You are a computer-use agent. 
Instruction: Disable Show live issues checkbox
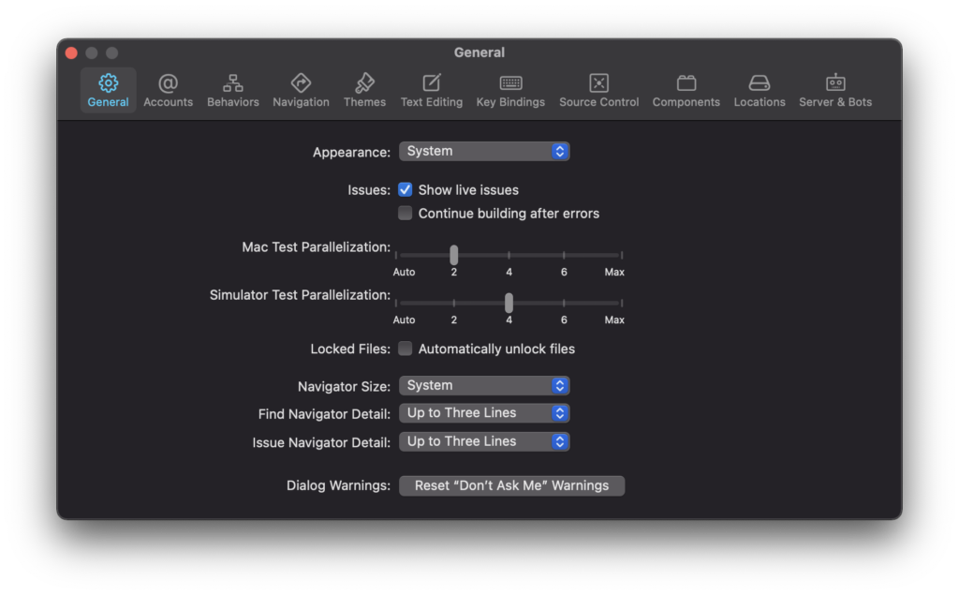tap(405, 190)
